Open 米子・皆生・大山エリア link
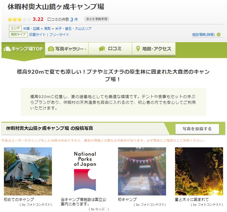This screenshot has height=212, width=227. point(73,29)
